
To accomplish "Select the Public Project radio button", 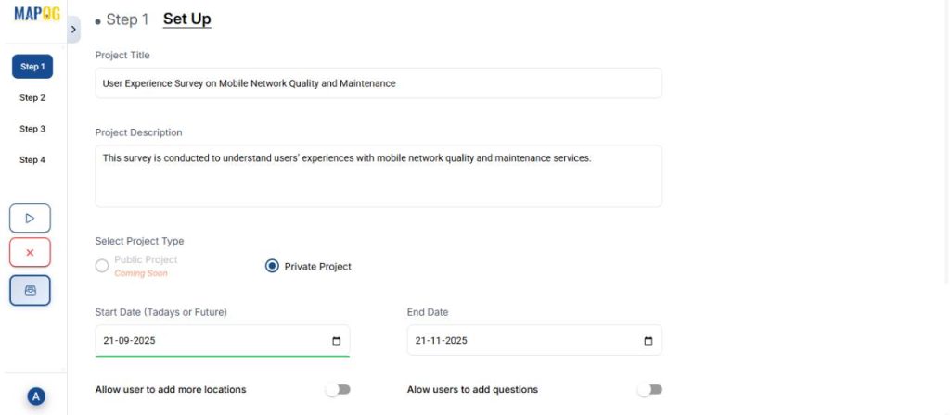I will (x=102, y=266).
